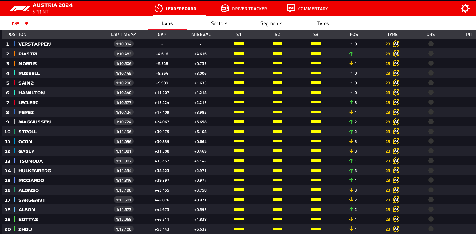The image size is (476, 234).
Task: Click Alonso's position-lost arrow
Action: click(x=351, y=190)
